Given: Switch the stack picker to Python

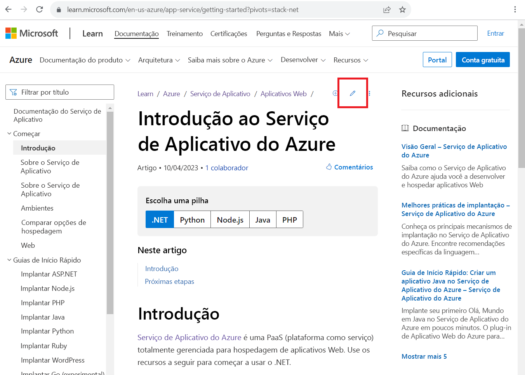Looking at the screenshot, I should 192,219.
